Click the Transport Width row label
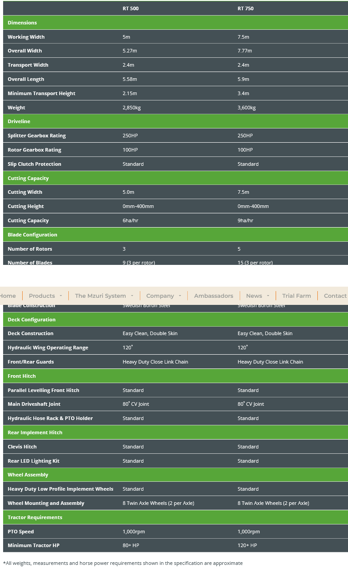This screenshot has width=348, height=572. pos(28,65)
